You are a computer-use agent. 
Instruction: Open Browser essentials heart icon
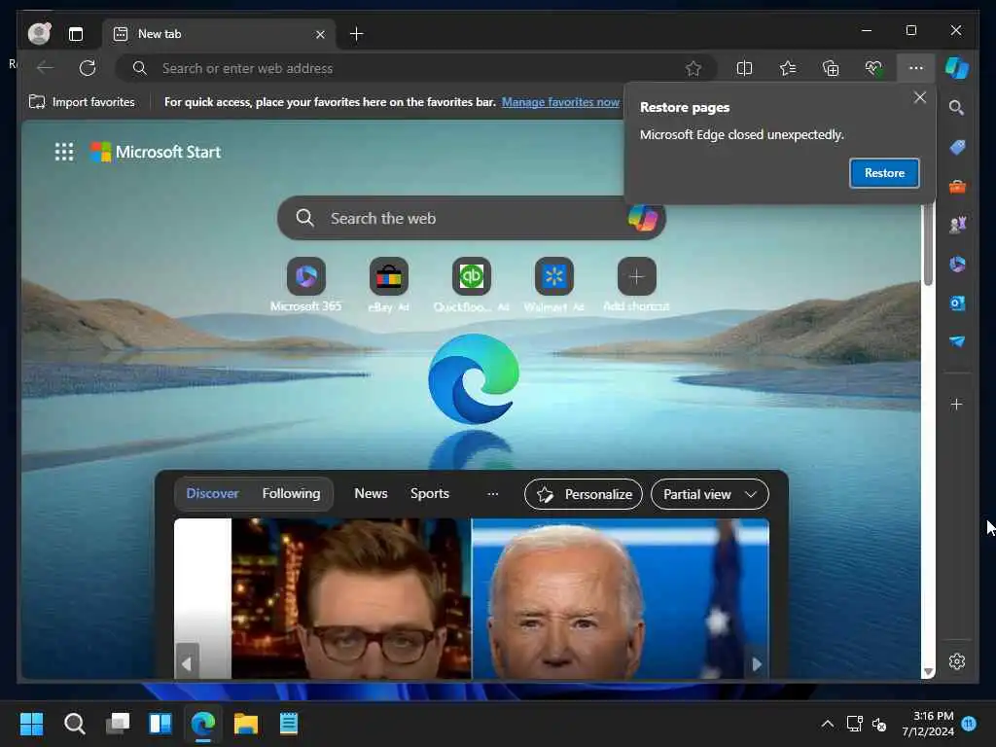coord(873,68)
